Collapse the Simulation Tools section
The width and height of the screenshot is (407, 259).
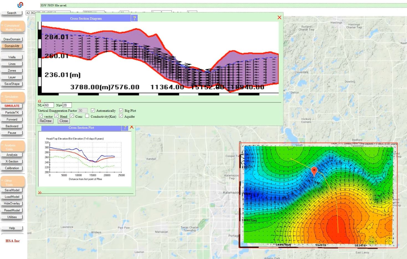[x=13, y=98]
